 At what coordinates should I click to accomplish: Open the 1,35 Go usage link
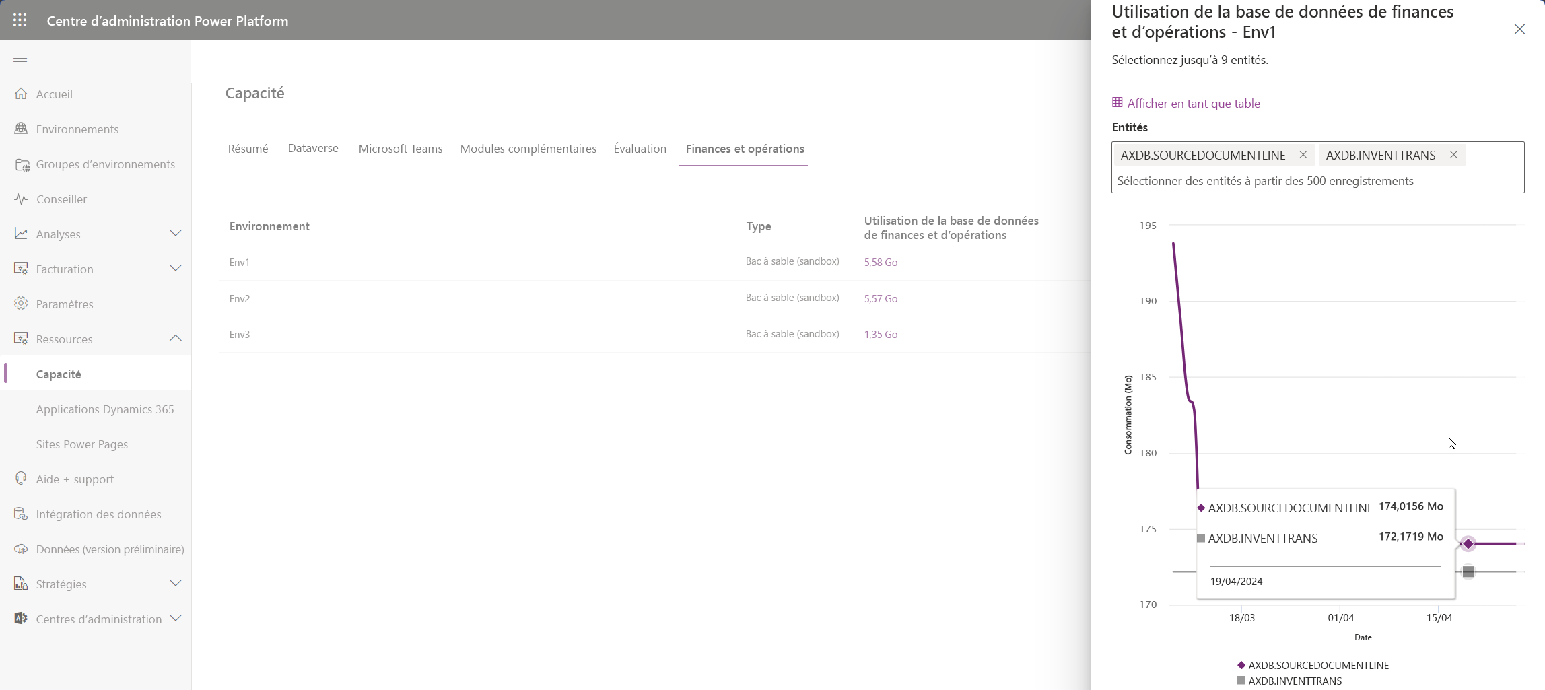pos(881,334)
